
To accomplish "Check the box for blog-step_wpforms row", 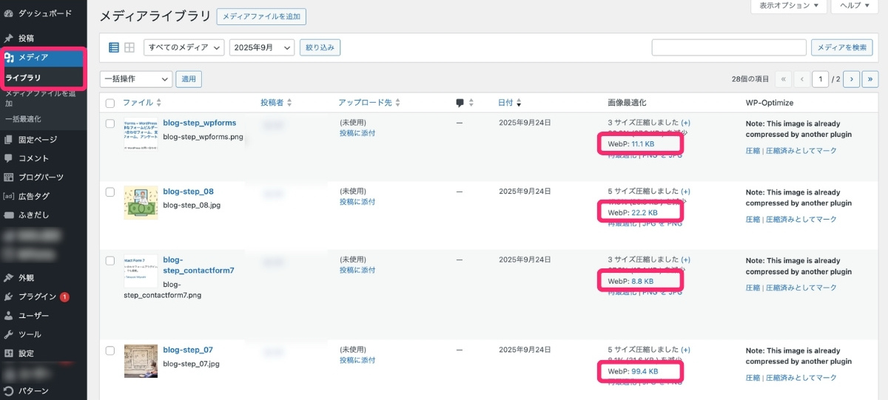I will pyautogui.click(x=110, y=123).
